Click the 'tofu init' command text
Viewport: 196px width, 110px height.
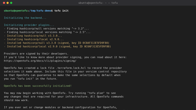point(61,11)
